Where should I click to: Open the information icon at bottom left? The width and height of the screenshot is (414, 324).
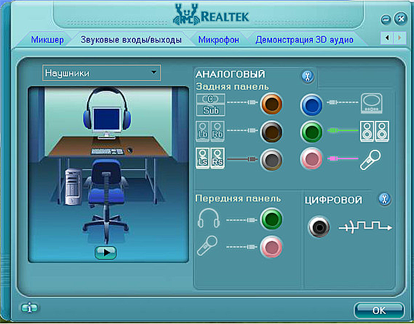(30, 308)
